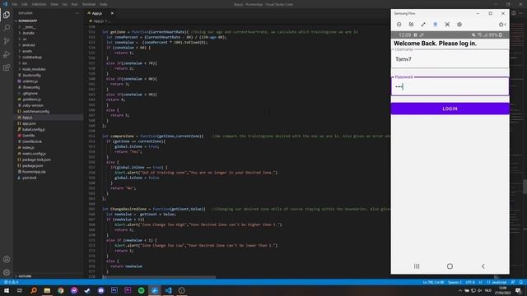
Task: Click the UTF-8 encoding in status bar
Action: [470, 282]
